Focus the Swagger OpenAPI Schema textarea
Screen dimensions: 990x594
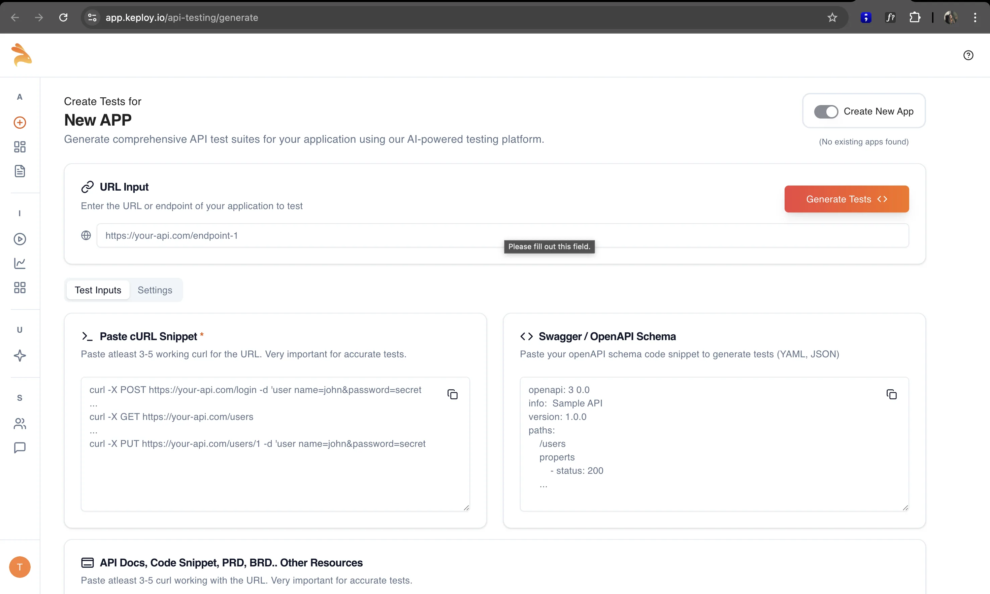(x=714, y=444)
